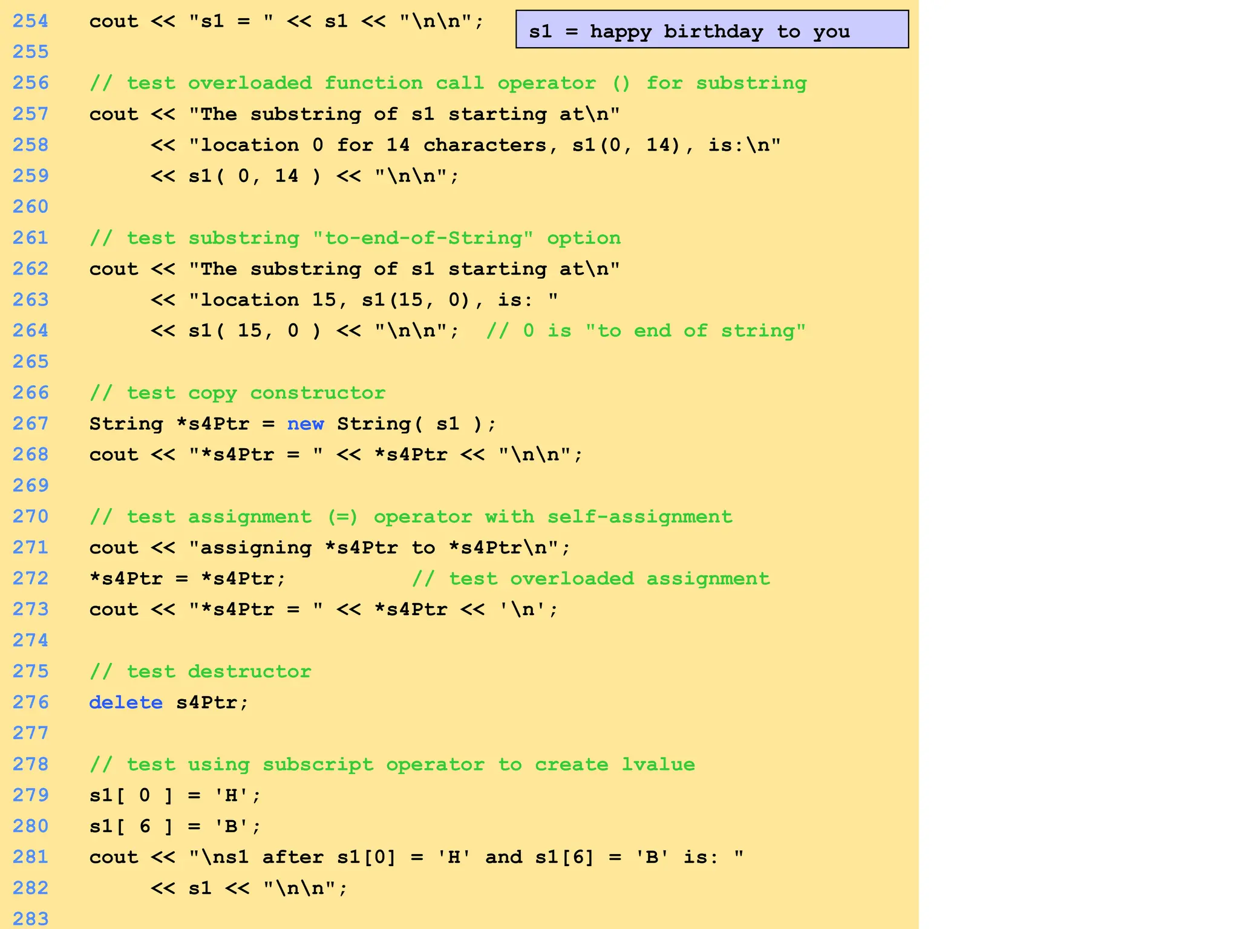Click line number 283
Image resolution: width=1239 pixels, height=929 pixels.
pos(30,919)
